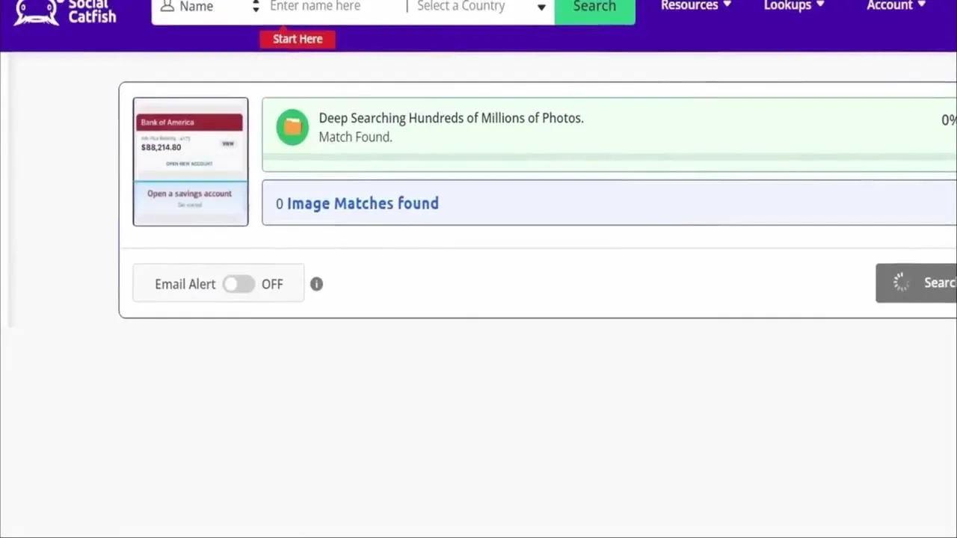957x538 pixels.
Task: Click the Email Alert info icon
Action: point(316,284)
